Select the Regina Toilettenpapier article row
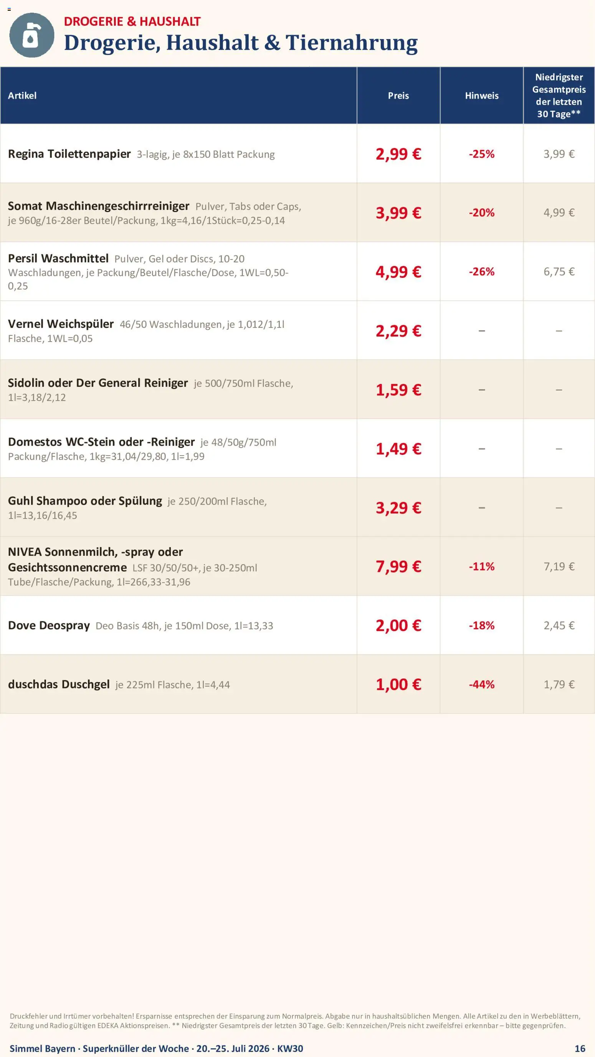The image size is (595, 1057). [x=297, y=154]
